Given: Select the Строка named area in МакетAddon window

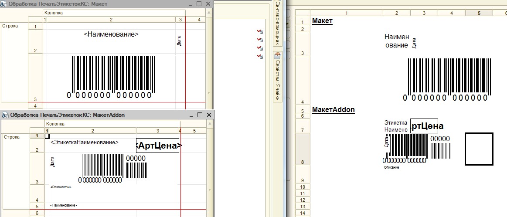Looking at the screenshot, I should click(10, 137).
